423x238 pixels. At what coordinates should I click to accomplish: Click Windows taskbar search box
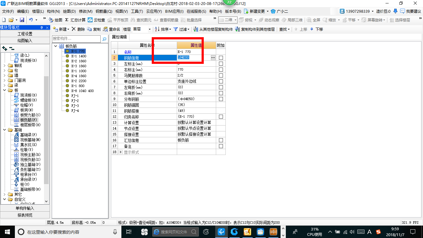68,232
